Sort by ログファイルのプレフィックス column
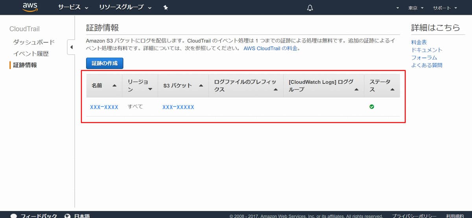Viewport: 472px width, 218px height. [246, 86]
